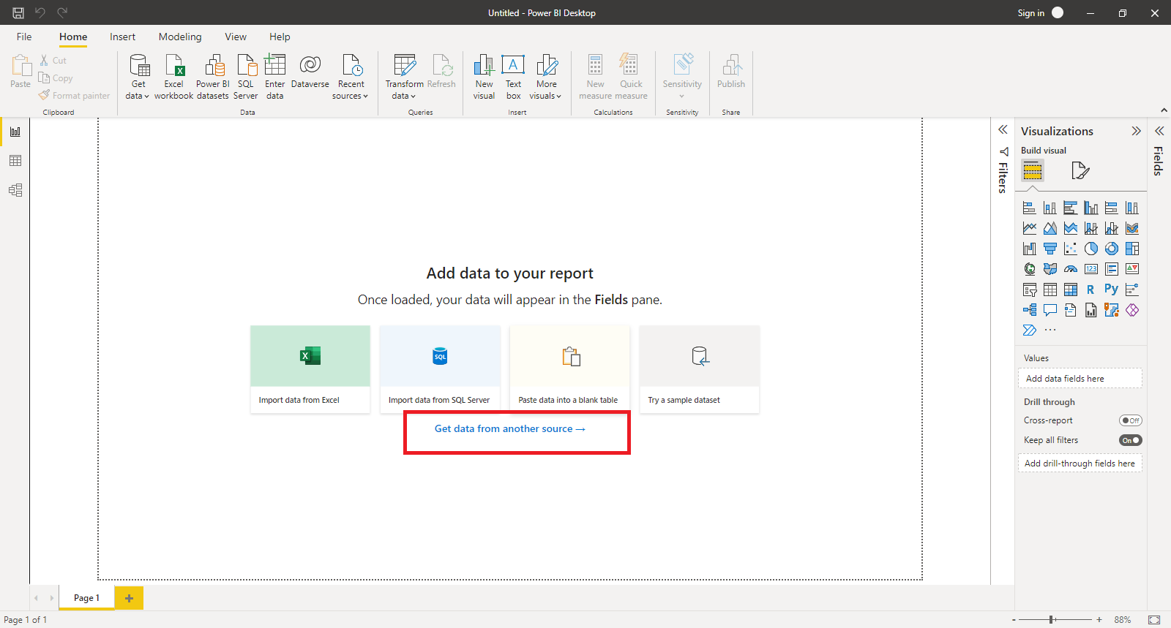Toggle the Cross-report switch

1131,420
